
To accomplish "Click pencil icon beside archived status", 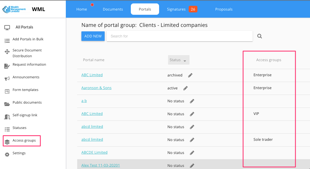I will 190,75.
